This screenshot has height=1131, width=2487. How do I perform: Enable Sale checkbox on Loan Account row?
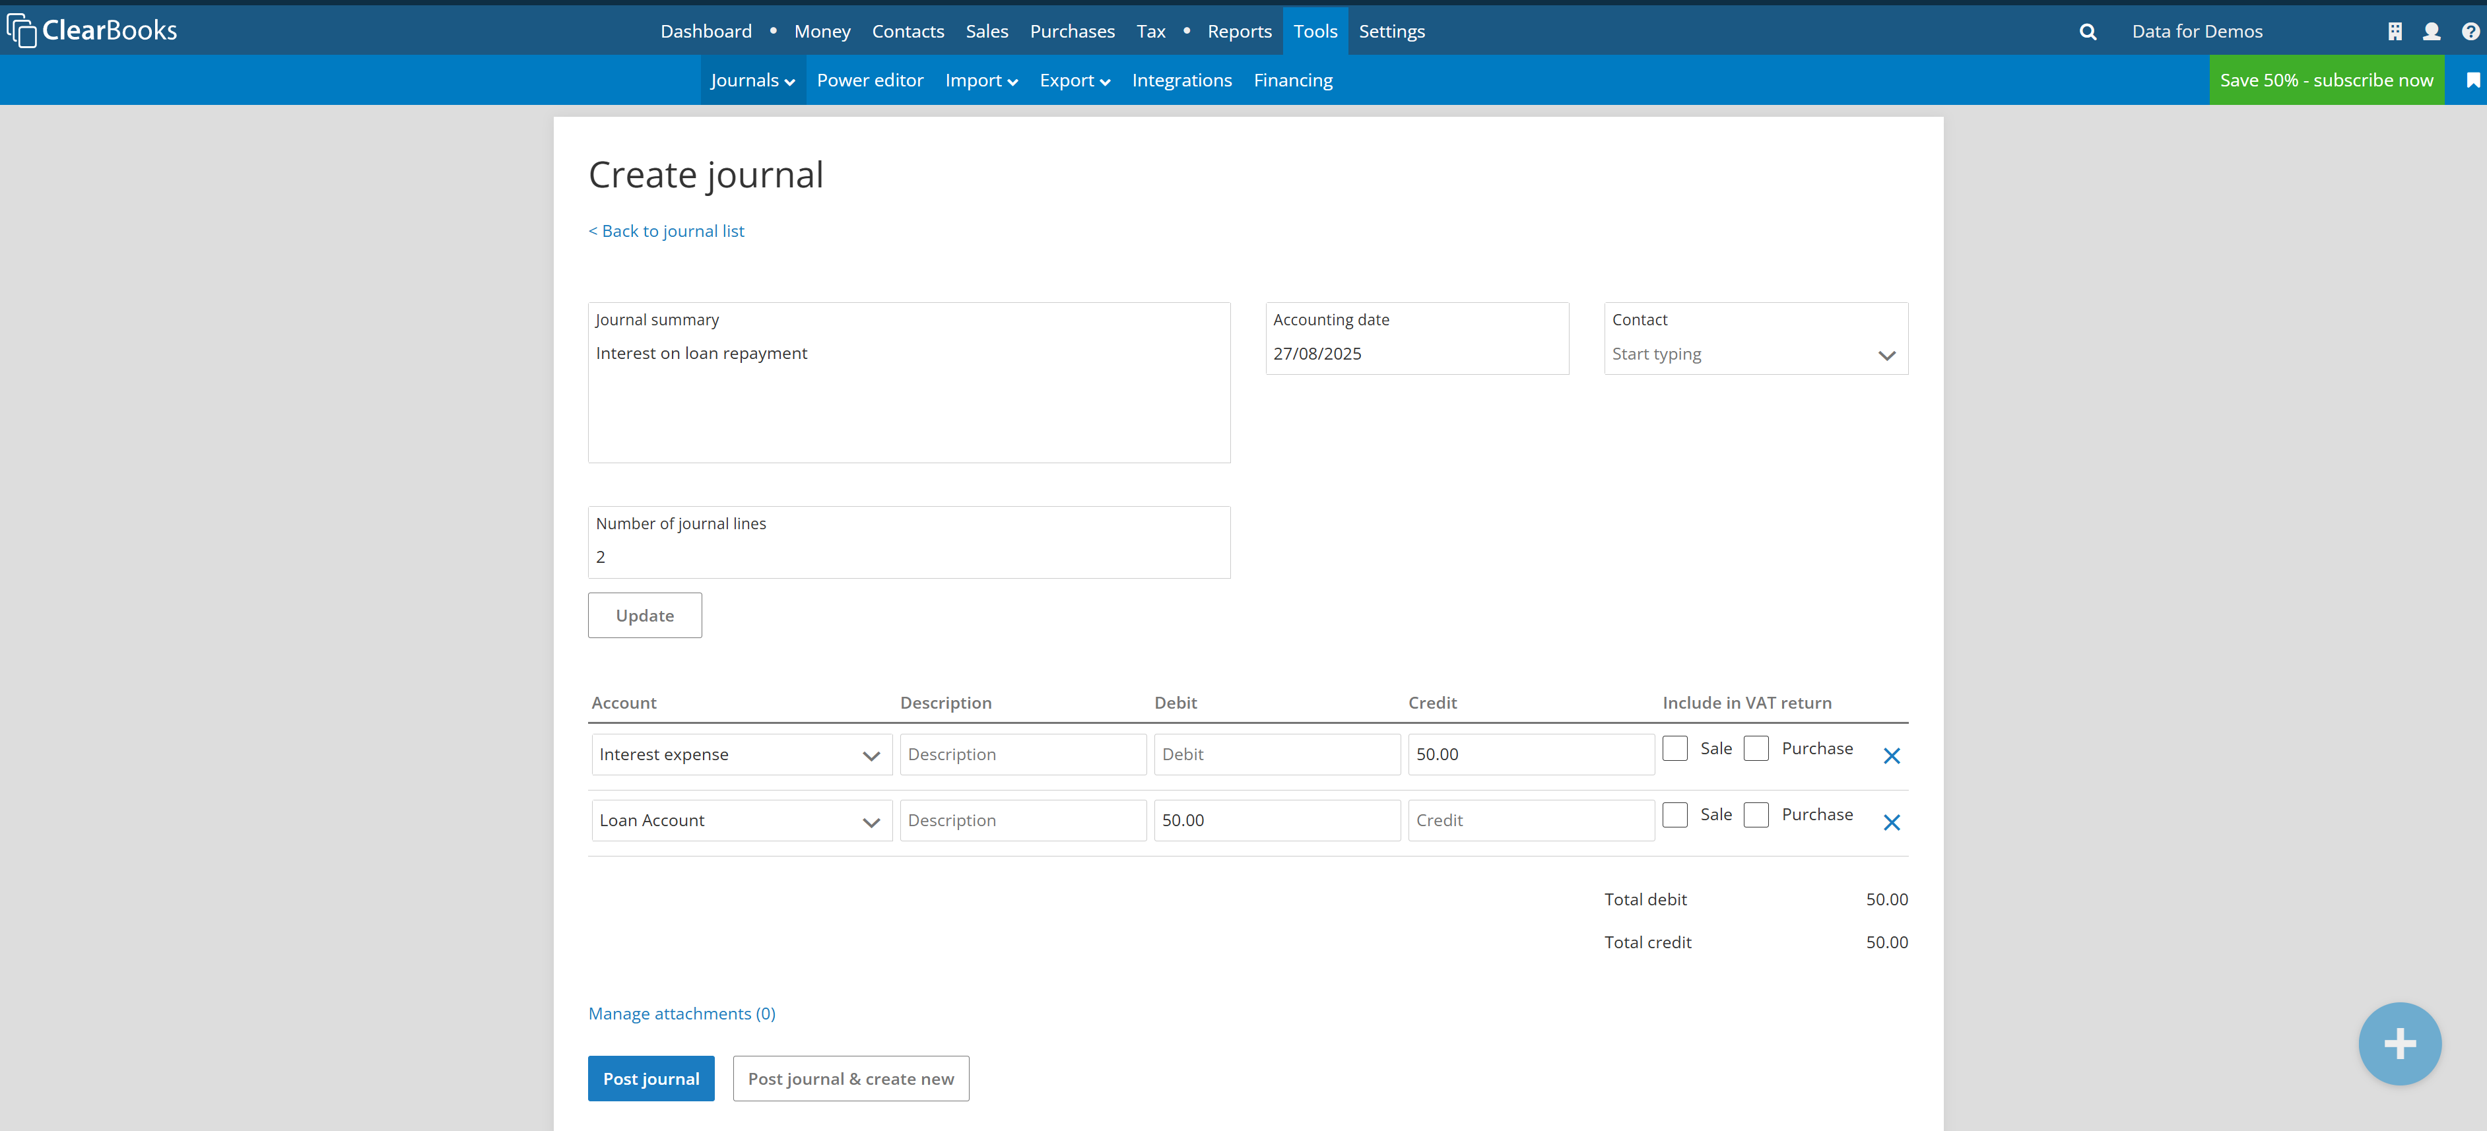click(1675, 814)
